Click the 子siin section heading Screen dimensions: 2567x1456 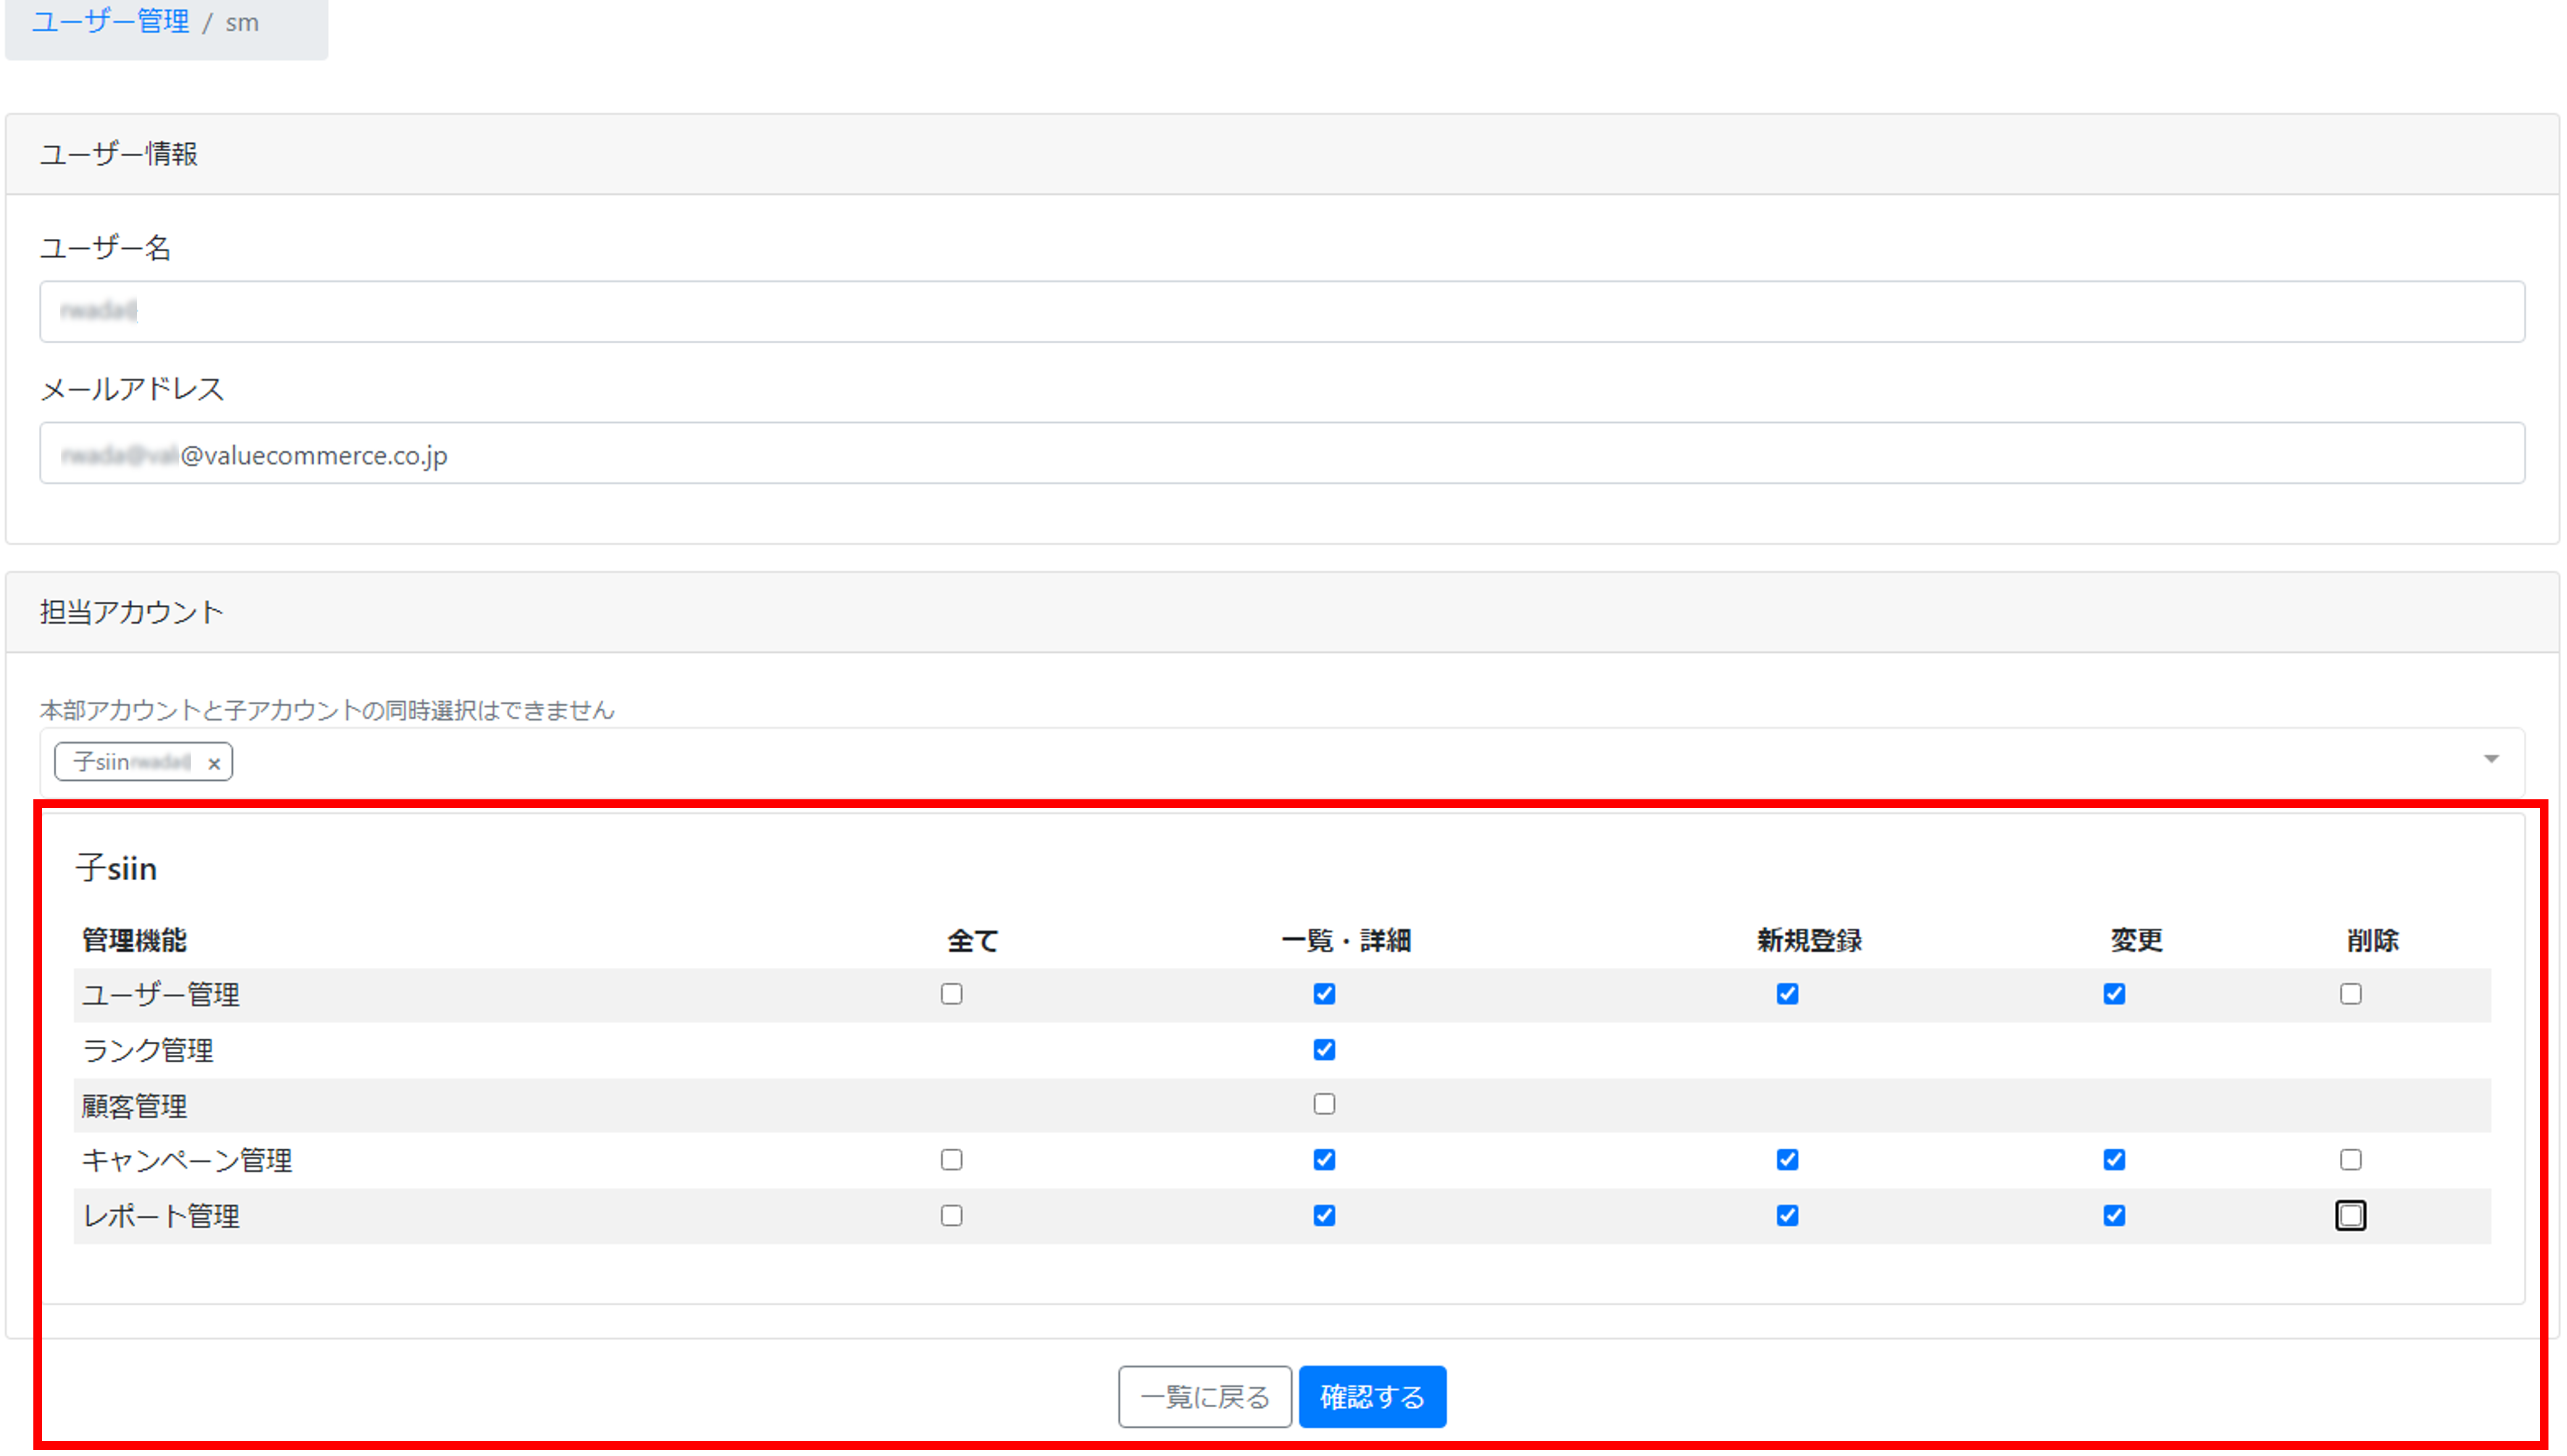[116, 868]
